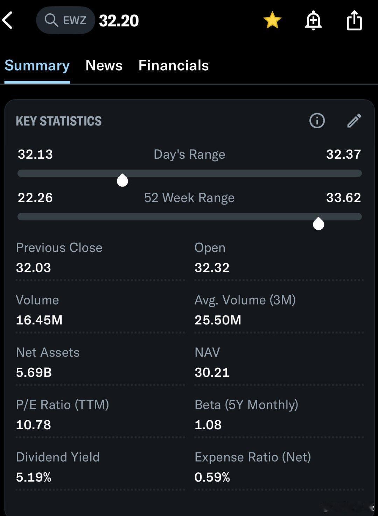
Task: Add a price alert with bell icon
Action: (313, 20)
